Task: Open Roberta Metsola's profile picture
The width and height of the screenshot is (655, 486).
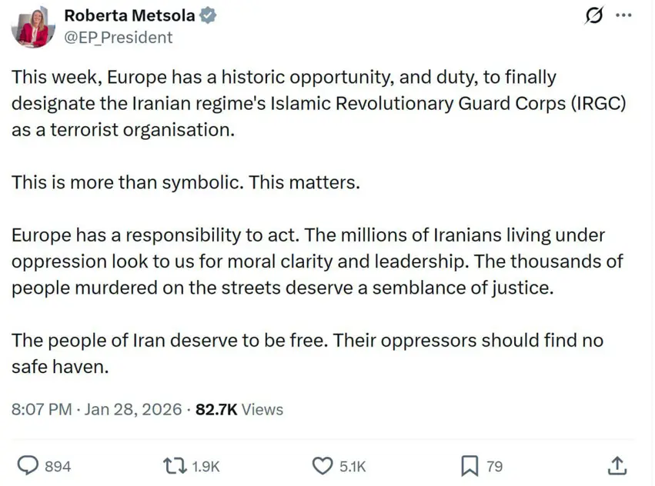Action: 33,27
